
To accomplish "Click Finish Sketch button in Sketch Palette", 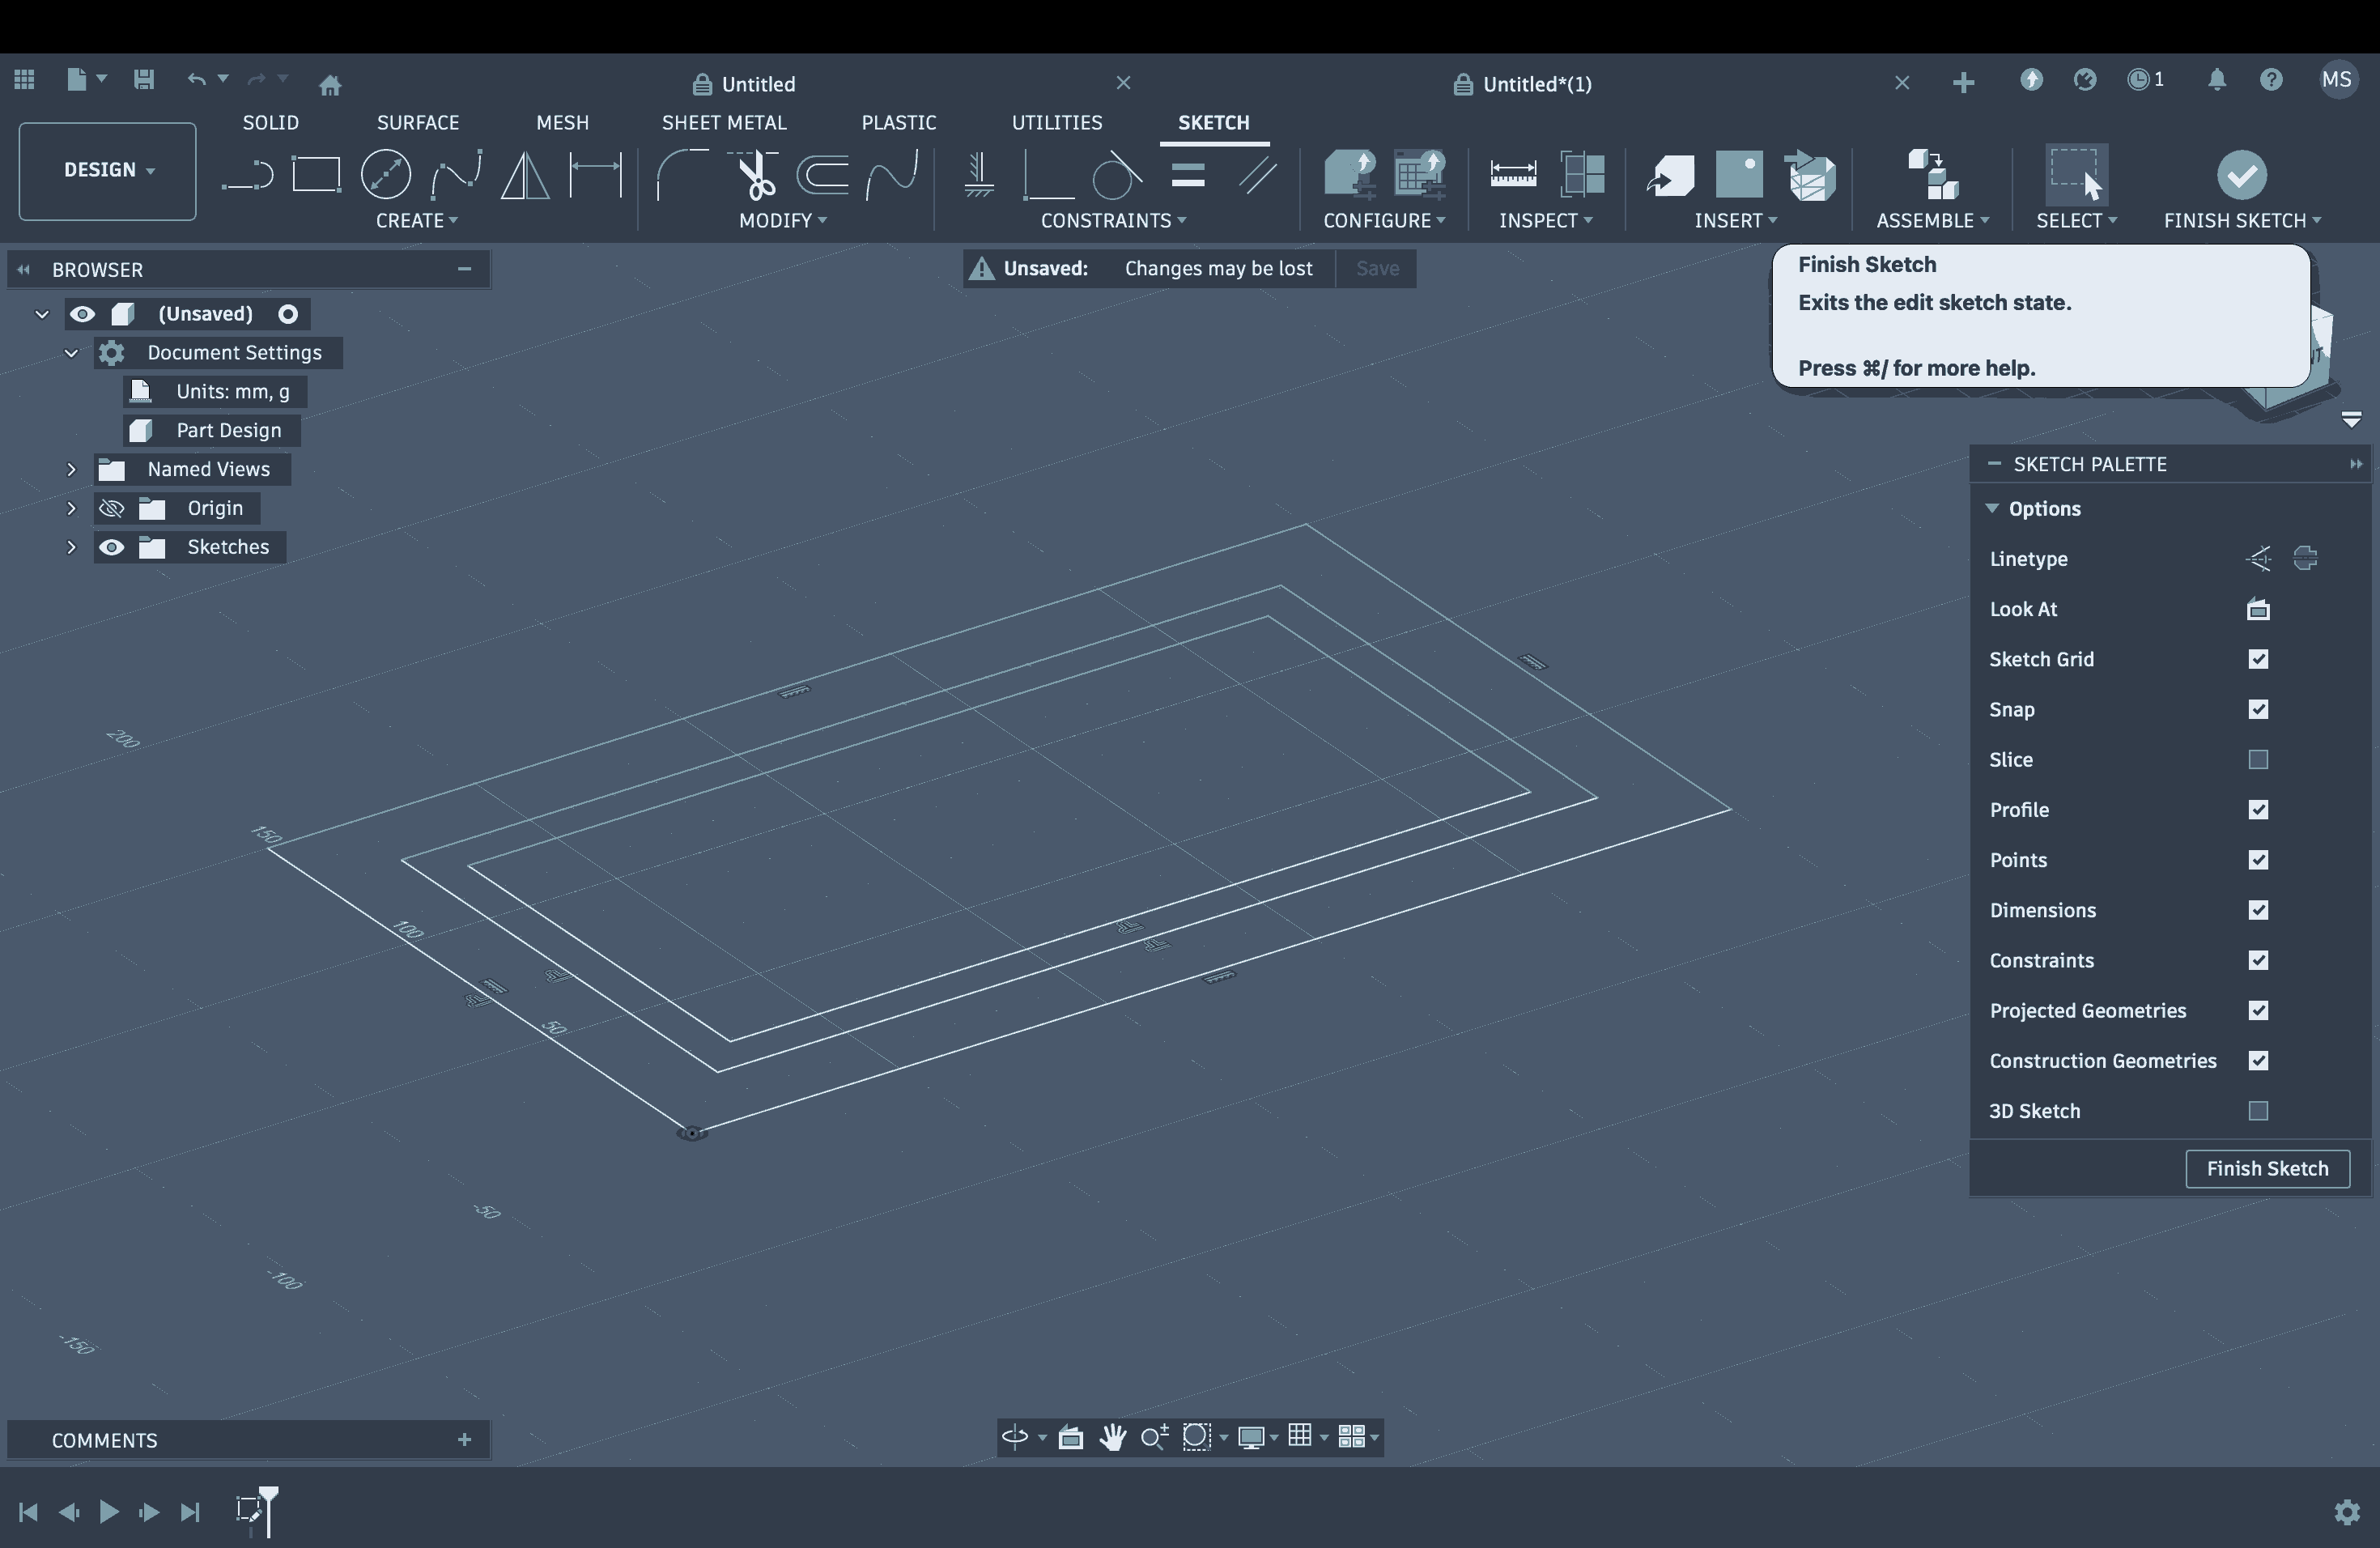I will [2267, 1168].
